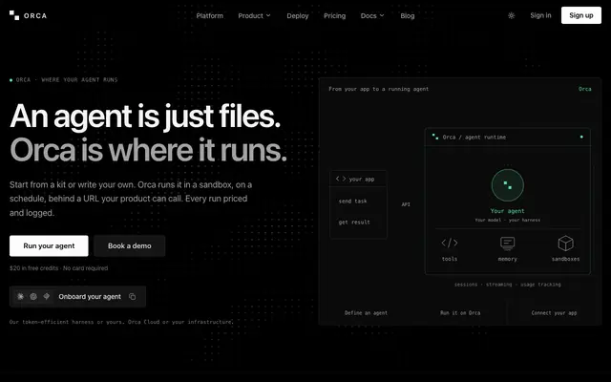
Task: Click the Your agent circle icon
Action: [x=507, y=185]
